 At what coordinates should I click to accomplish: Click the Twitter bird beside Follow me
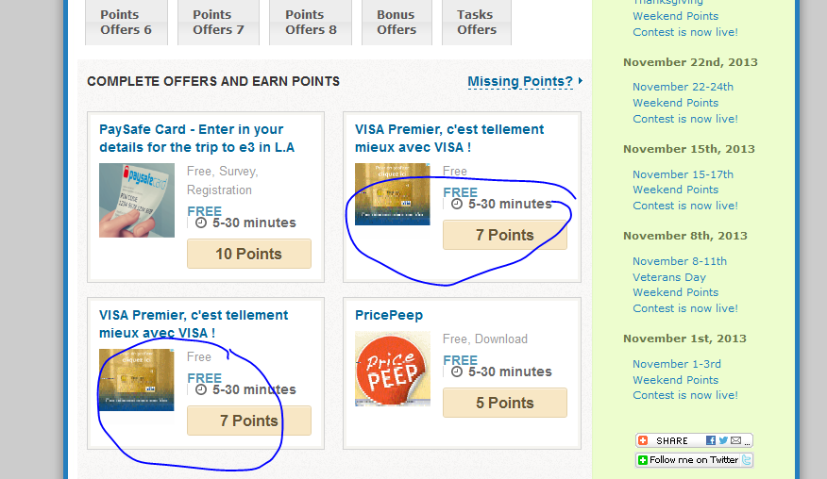746,460
